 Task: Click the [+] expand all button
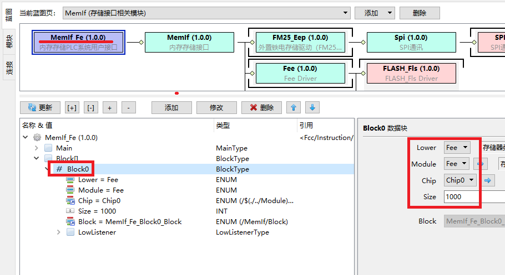pyautogui.click(x=72, y=108)
